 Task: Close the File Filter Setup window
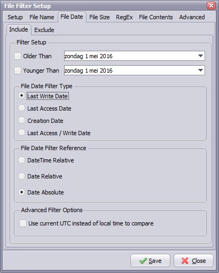211,6
